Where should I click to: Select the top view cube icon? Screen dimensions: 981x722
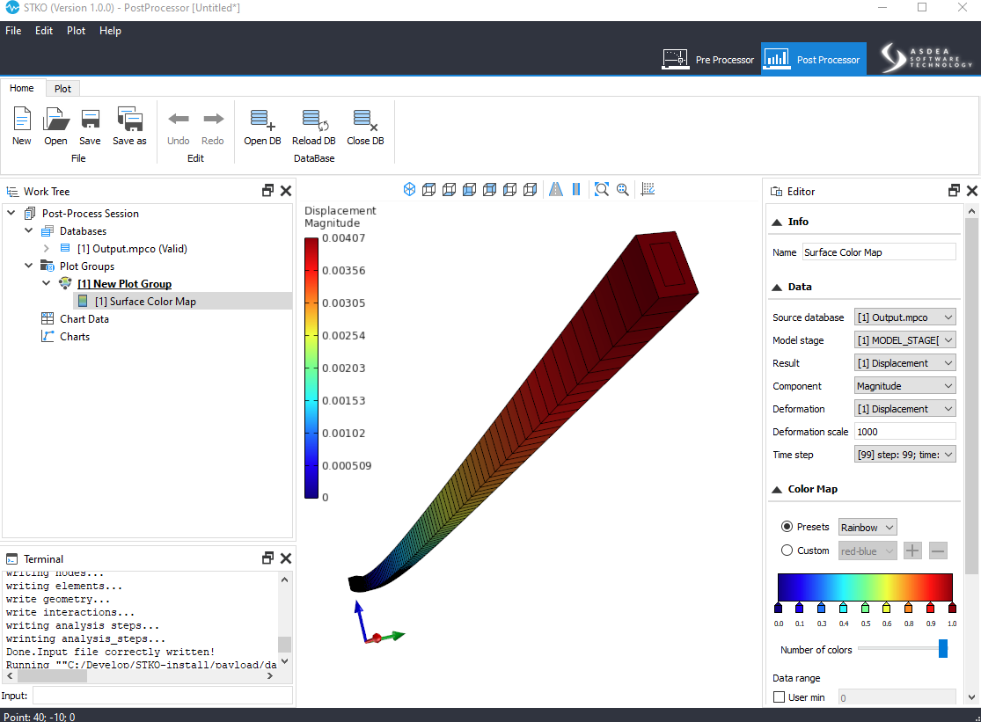pos(429,189)
